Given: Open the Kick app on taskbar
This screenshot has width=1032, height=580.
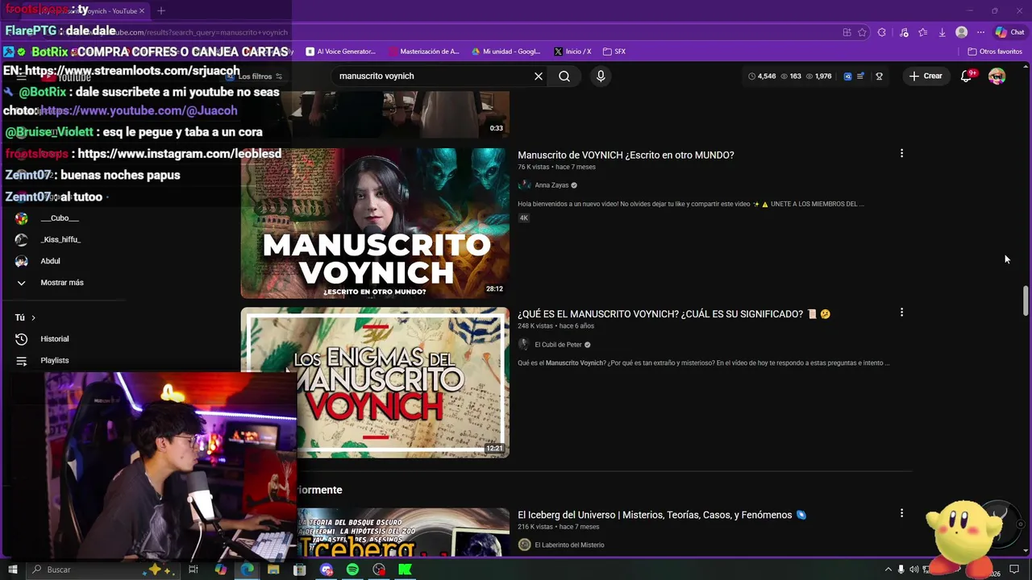Looking at the screenshot, I should [x=405, y=570].
